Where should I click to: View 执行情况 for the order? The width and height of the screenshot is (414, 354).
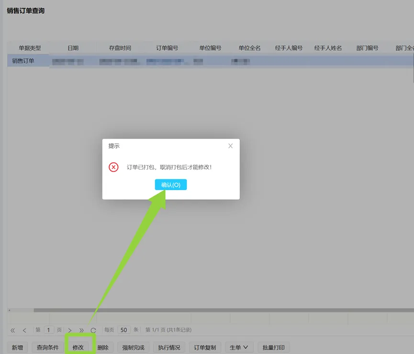click(x=169, y=347)
